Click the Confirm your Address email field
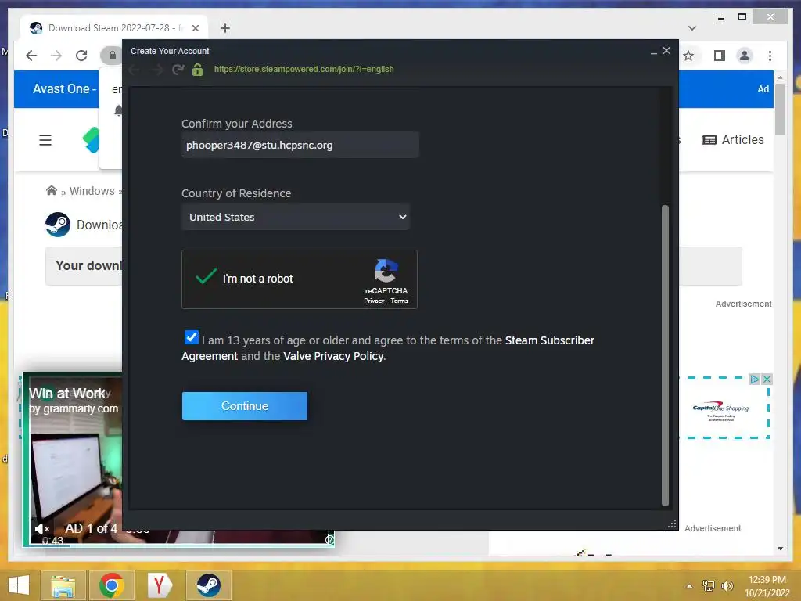Viewport: 801px width, 601px height. [300, 145]
